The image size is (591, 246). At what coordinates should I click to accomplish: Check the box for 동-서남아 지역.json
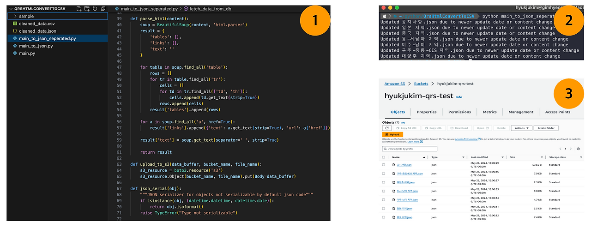pos(384,191)
